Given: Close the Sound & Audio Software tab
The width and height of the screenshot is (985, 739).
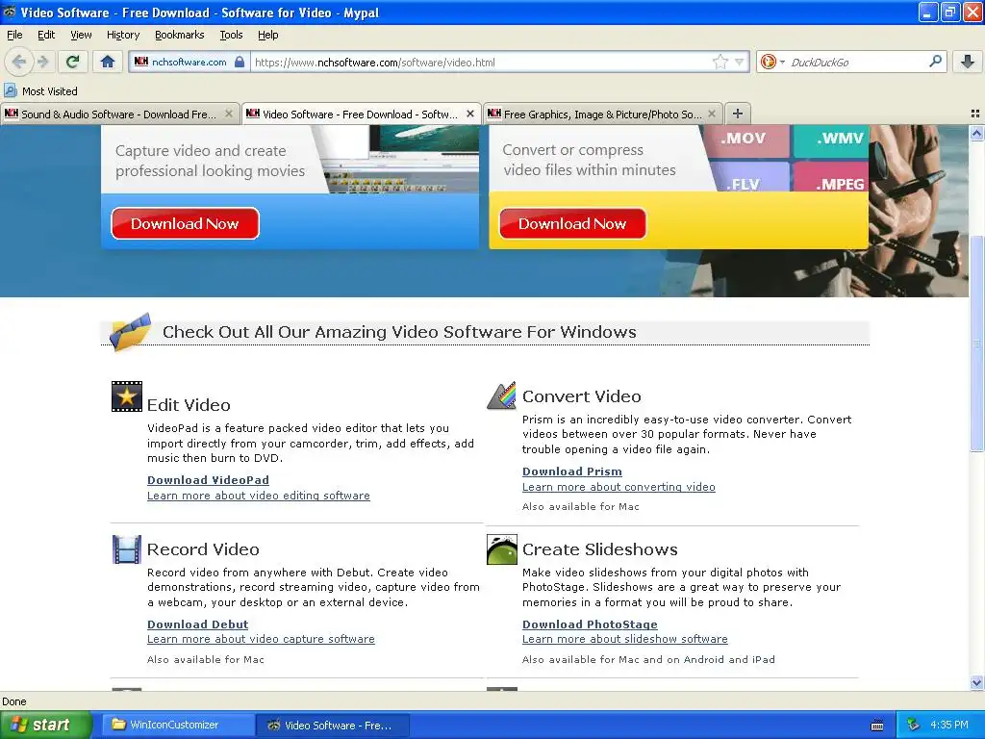Looking at the screenshot, I should pyautogui.click(x=229, y=114).
